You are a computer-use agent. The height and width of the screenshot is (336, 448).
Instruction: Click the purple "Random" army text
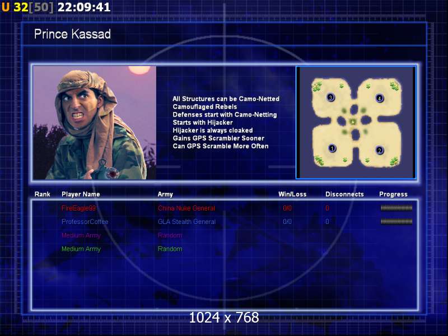170,235
